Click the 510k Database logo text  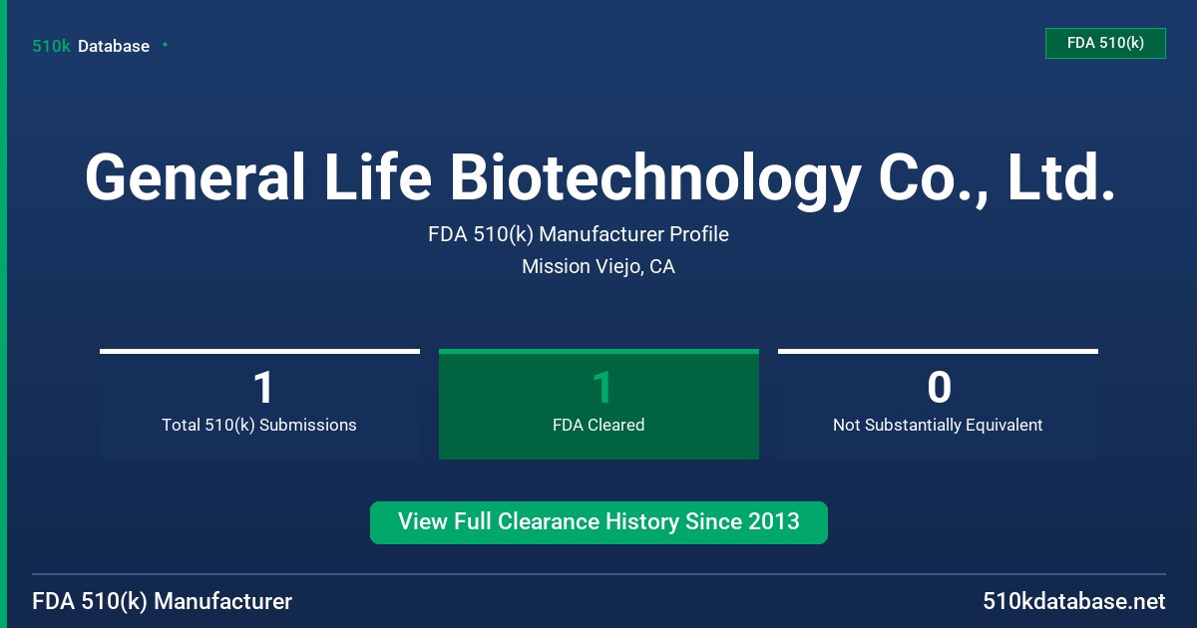(x=91, y=46)
